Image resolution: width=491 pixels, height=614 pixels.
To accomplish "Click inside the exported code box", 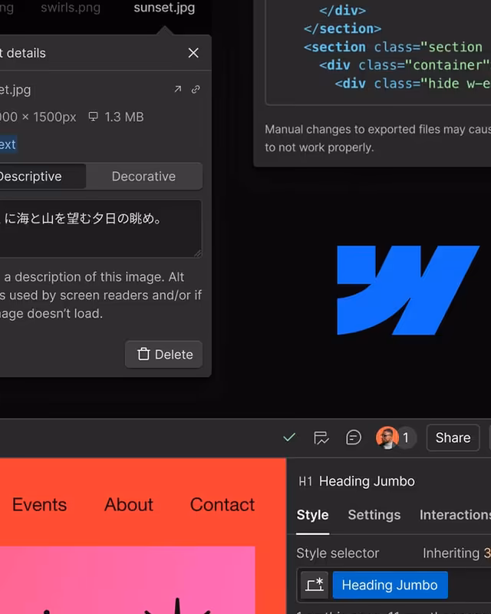I will tap(378, 52).
